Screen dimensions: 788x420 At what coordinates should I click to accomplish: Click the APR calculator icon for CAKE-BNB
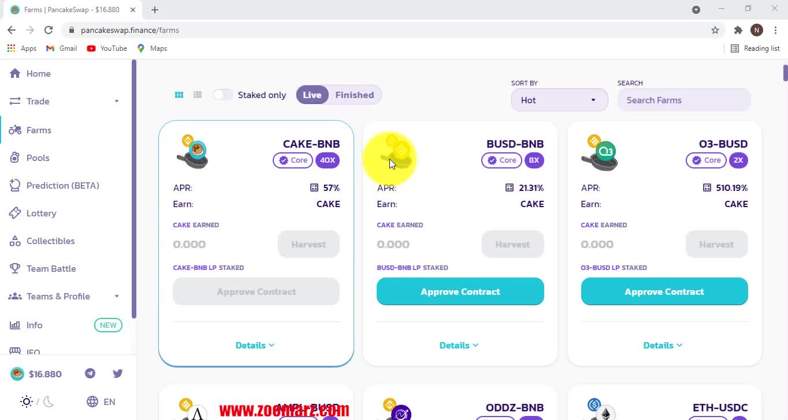pyautogui.click(x=314, y=187)
